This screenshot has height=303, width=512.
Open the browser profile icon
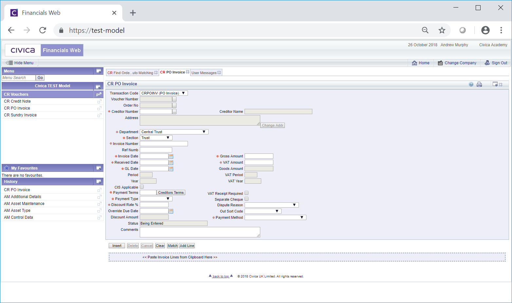tap(485, 30)
